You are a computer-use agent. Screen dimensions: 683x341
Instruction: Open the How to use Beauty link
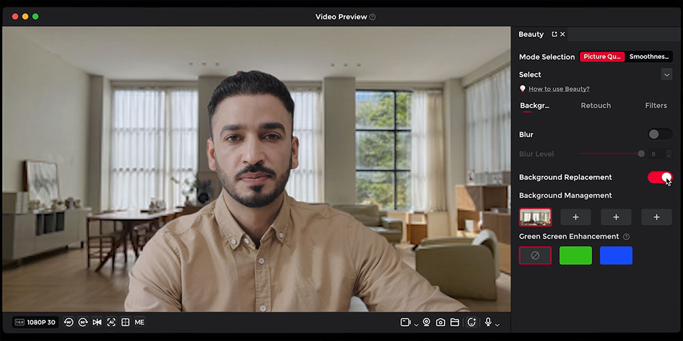559,89
